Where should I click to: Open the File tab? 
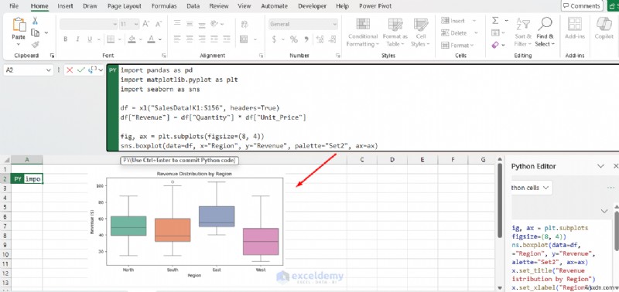[x=14, y=6]
